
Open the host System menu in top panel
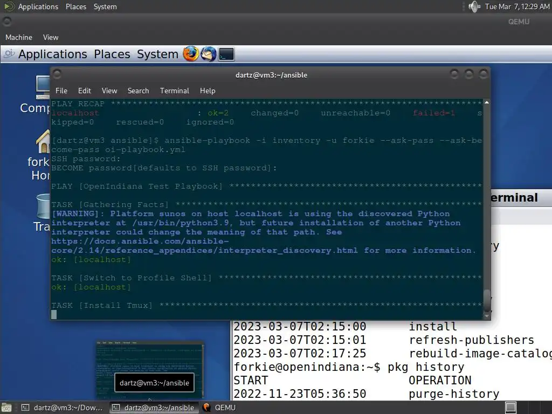click(x=105, y=6)
